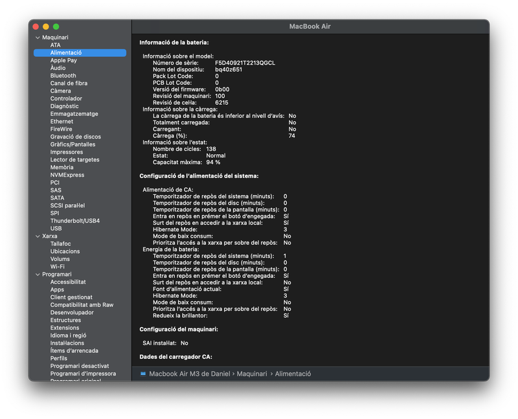Select Desenvolupador entry
Screen dimensions: 518x419
pyautogui.click(x=72, y=313)
